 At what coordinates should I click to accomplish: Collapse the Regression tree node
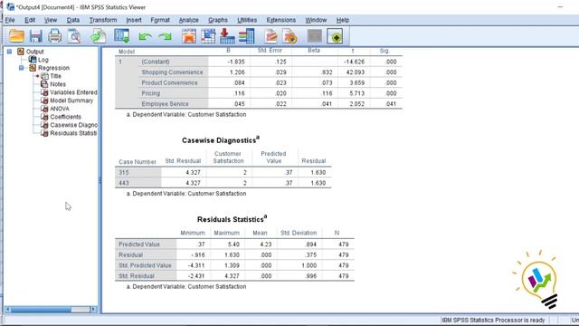(22, 68)
